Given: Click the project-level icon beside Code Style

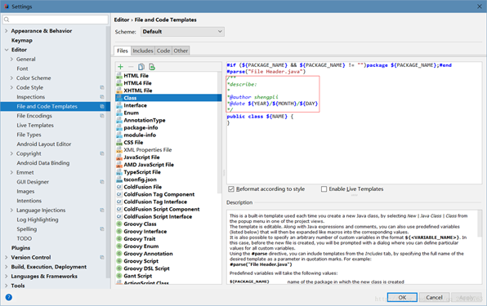Looking at the screenshot, I should (x=102, y=87).
